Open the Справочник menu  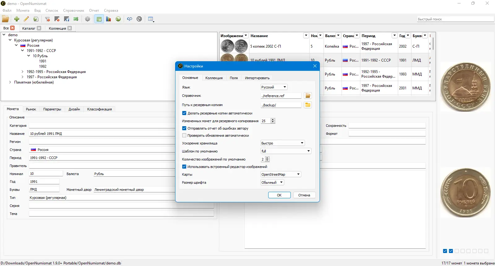(x=74, y=11)
